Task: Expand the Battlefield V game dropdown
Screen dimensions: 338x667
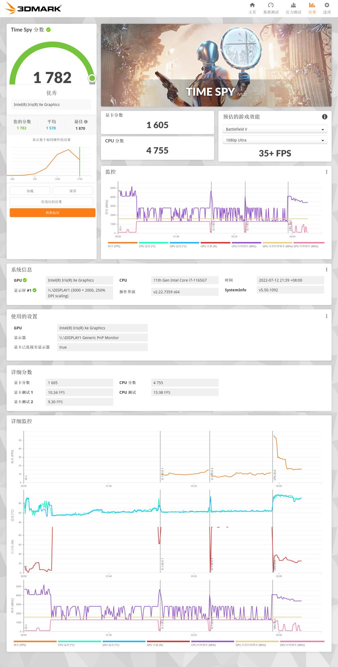Action: [x=274, y=129]
